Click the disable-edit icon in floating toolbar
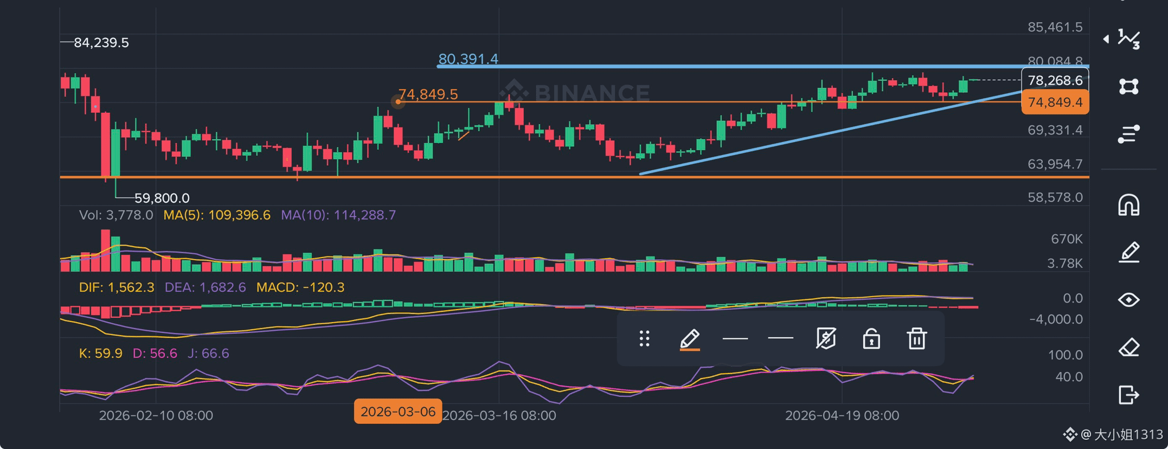 coord(826,338)
